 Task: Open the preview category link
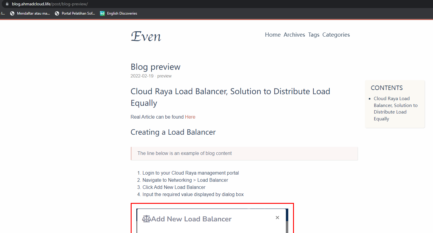coord(164,76)
